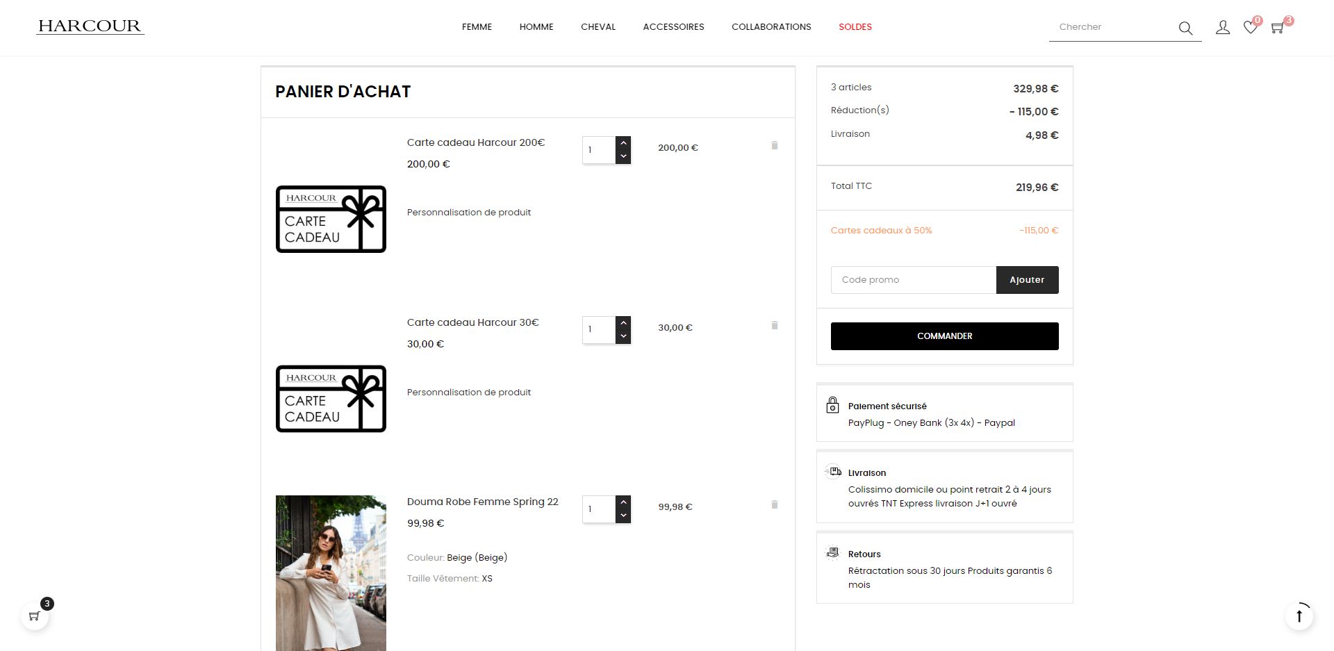Click the Douma Robe Femme product photo
This screenshot has height=651, width=1334.
[x=331, y=573]
